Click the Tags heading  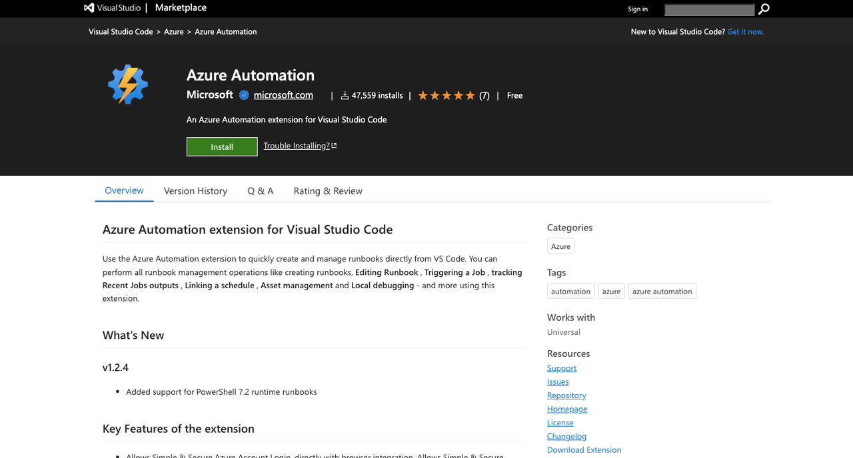point(556,273)
